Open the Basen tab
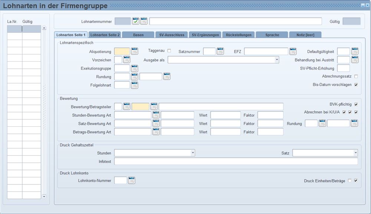This screenshot has height=214, width=371. coord(138,35)
